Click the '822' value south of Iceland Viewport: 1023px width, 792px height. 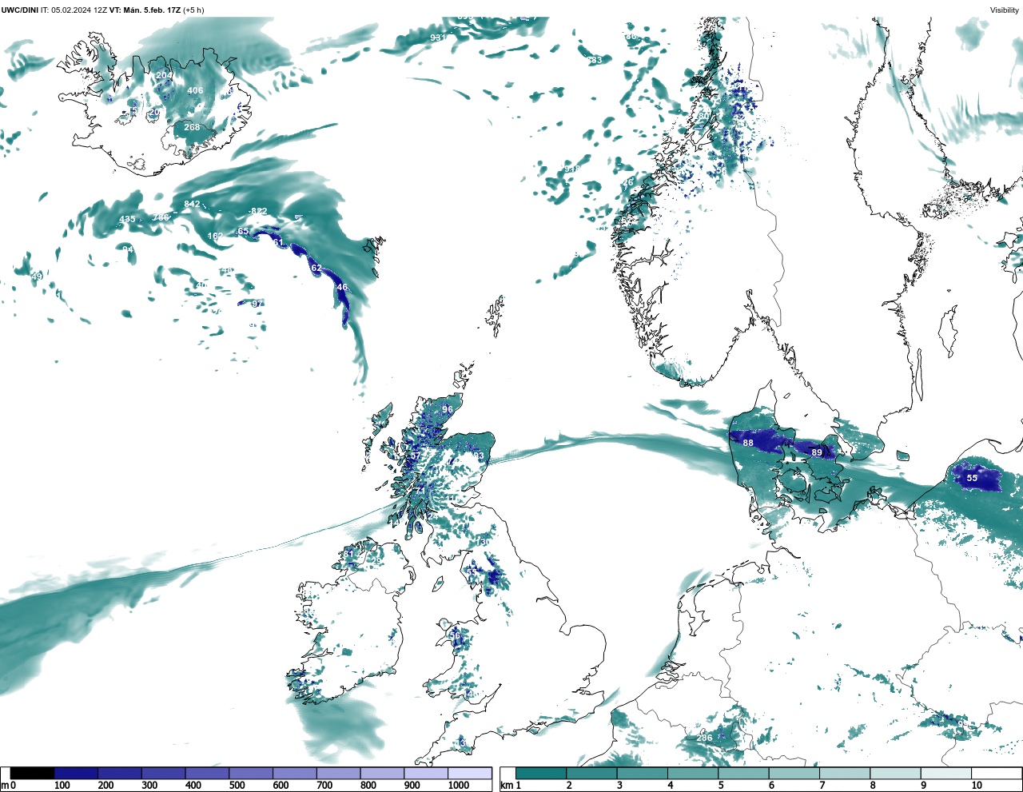coord(258,211)
